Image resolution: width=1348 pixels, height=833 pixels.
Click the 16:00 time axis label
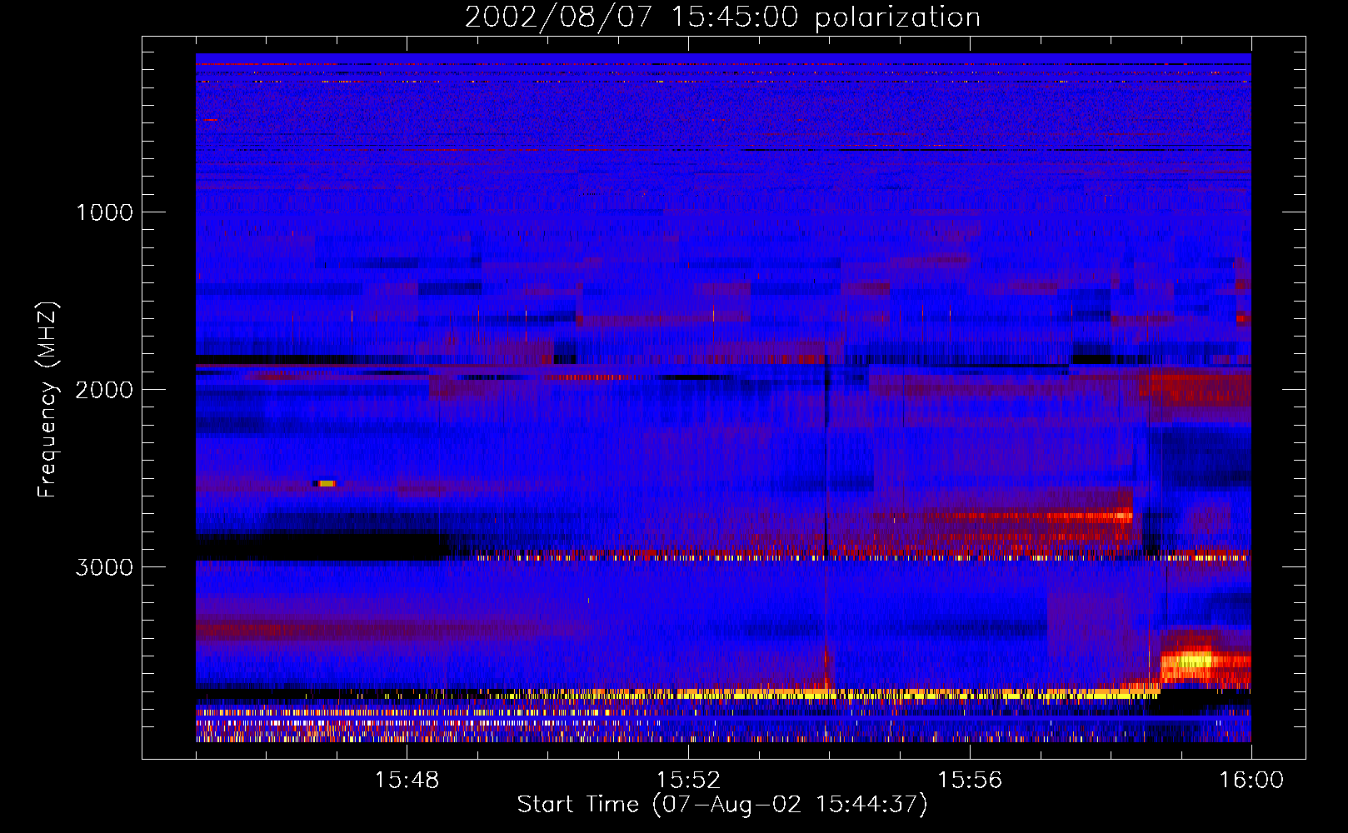1251,781
